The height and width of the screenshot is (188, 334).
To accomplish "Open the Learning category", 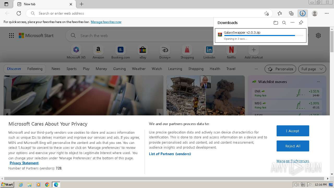I will coord(175,69).
